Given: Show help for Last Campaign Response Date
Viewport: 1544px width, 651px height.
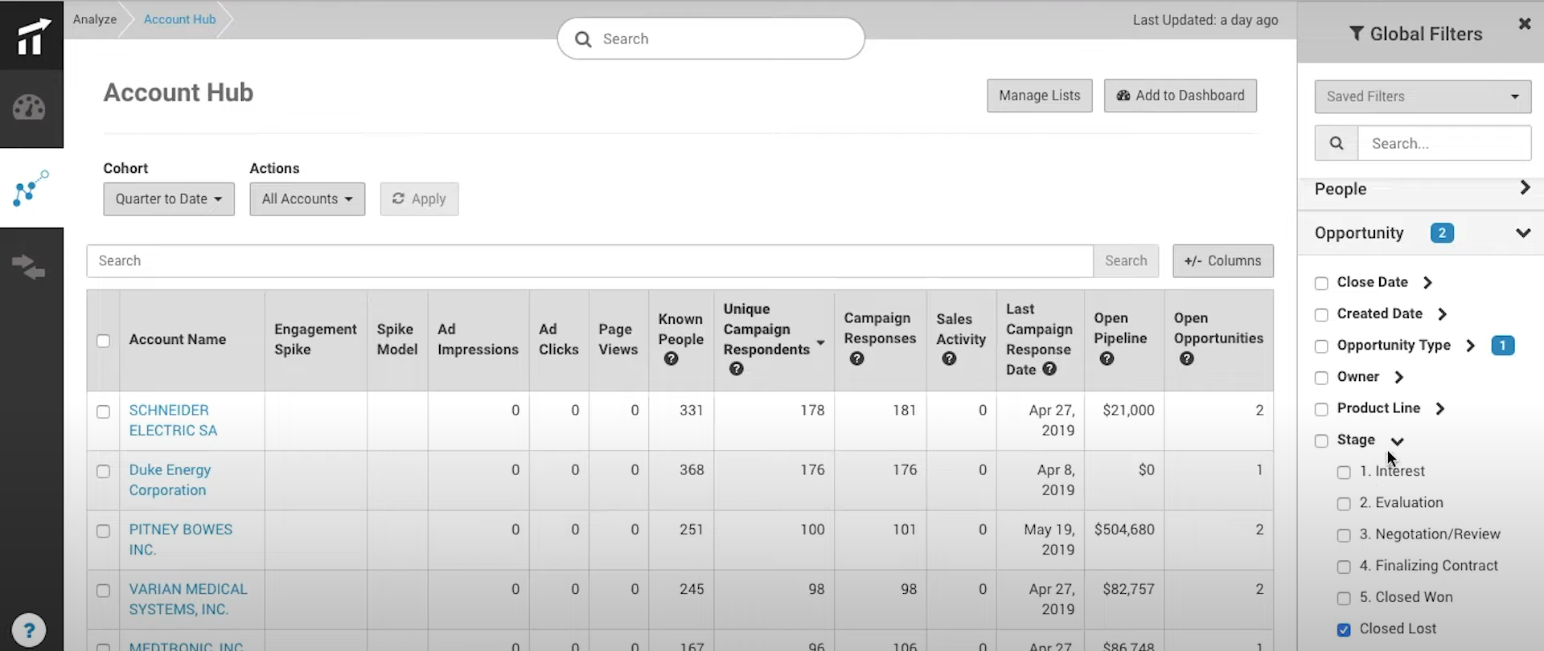Looking at the screenshot, I should tap(1049, 369).
